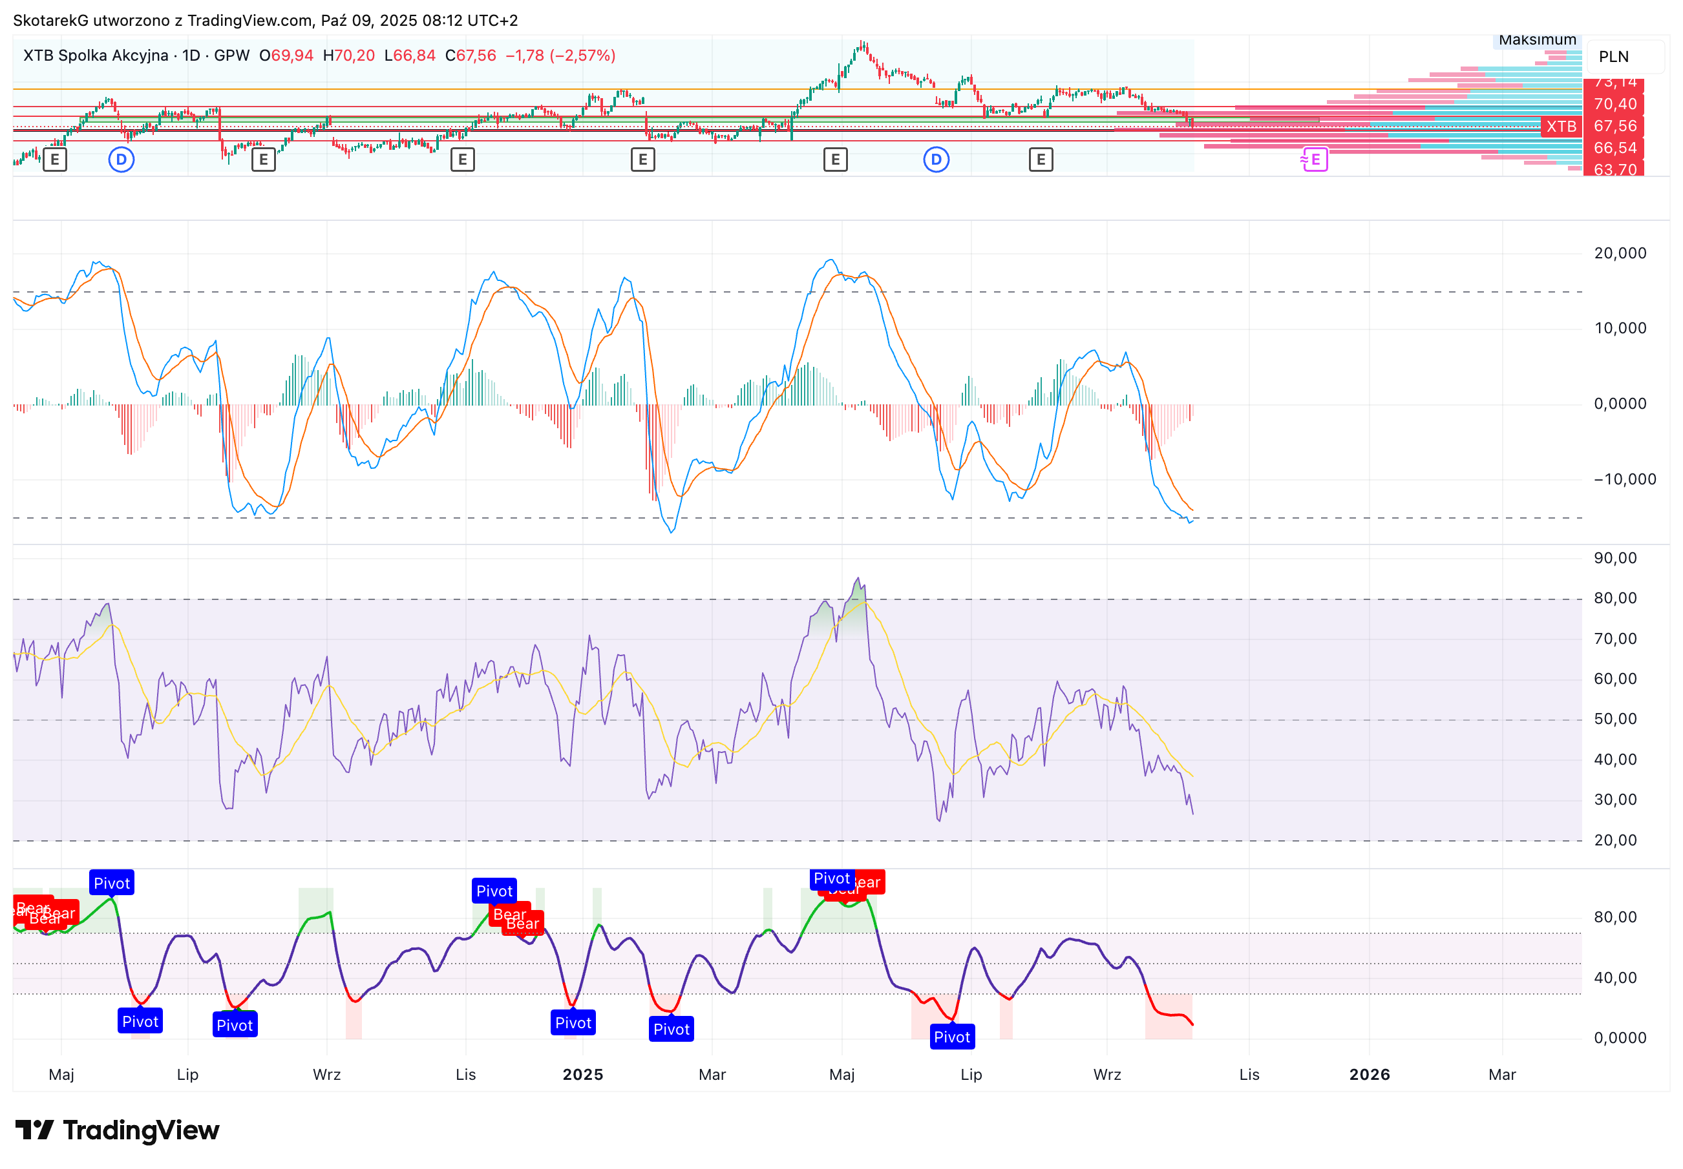Screen dimensions: 1683x1169
Task: Click bottom Pivot label between 2025 and Mar
Action: (671, 1030)
